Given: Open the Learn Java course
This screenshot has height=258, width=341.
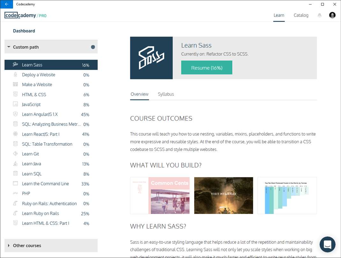Looking at the screenshot, I should coord(51,164).
